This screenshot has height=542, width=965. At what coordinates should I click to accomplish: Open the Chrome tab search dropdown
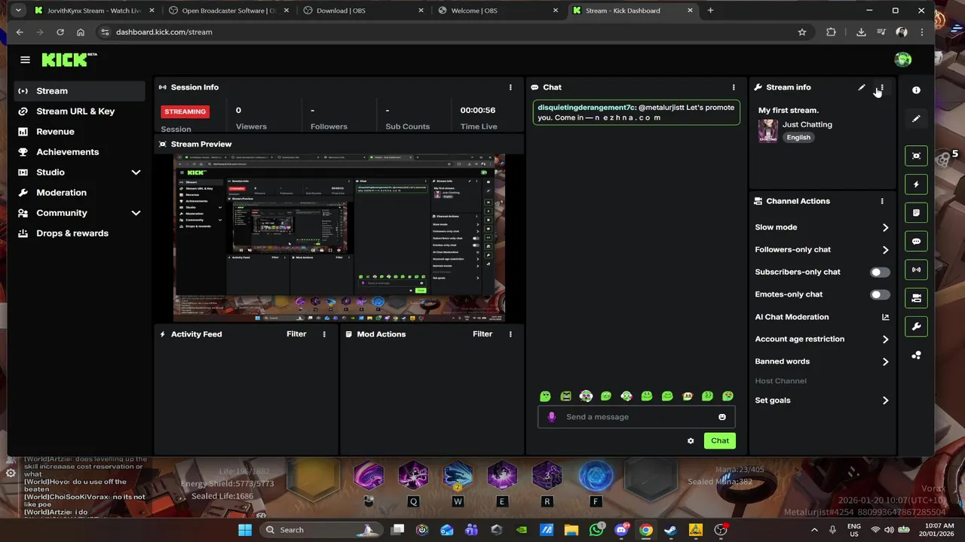pos(18,11)
